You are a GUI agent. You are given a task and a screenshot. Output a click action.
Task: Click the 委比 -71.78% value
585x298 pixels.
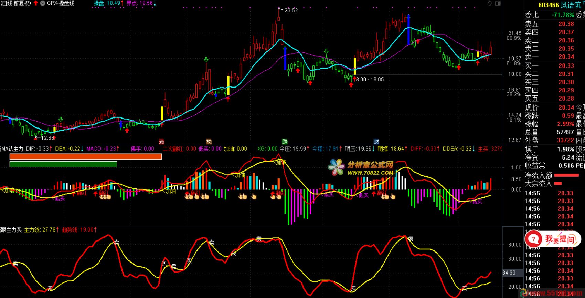point(563,15)
